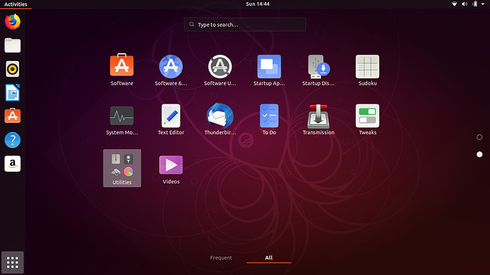
Task: Click the Type to search field
Action: [x=245, y=24]
